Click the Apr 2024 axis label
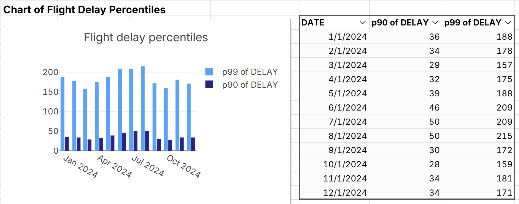Viewport: 519px width, 204px height. [114, 166]
